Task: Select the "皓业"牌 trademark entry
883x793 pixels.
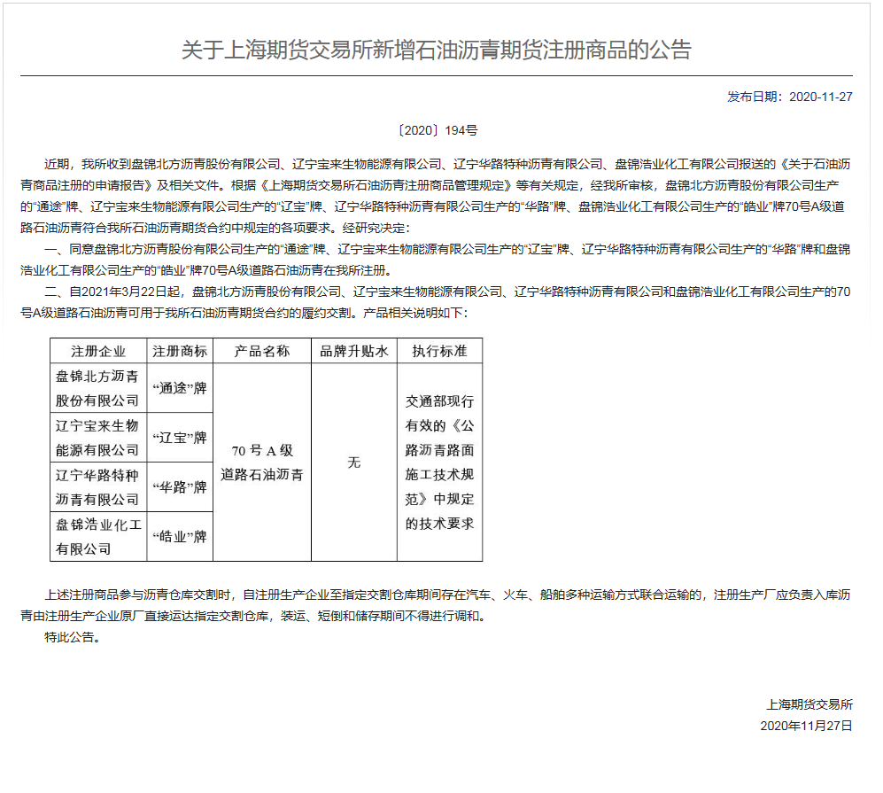Action: [x=182, y=536]
